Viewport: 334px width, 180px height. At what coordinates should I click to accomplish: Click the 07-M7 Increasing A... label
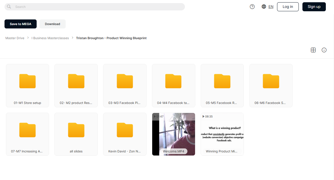pyautogui.click(x=27, y=151)
